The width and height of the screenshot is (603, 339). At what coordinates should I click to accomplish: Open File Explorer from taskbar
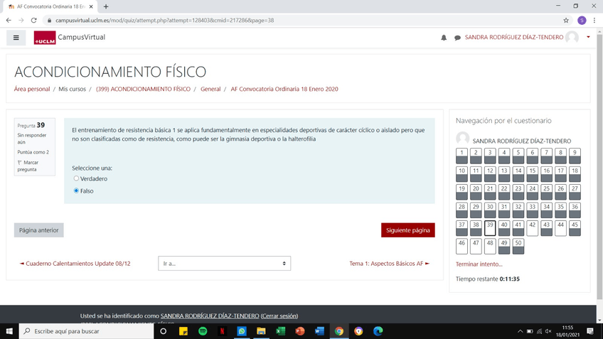tap(261, 331)
